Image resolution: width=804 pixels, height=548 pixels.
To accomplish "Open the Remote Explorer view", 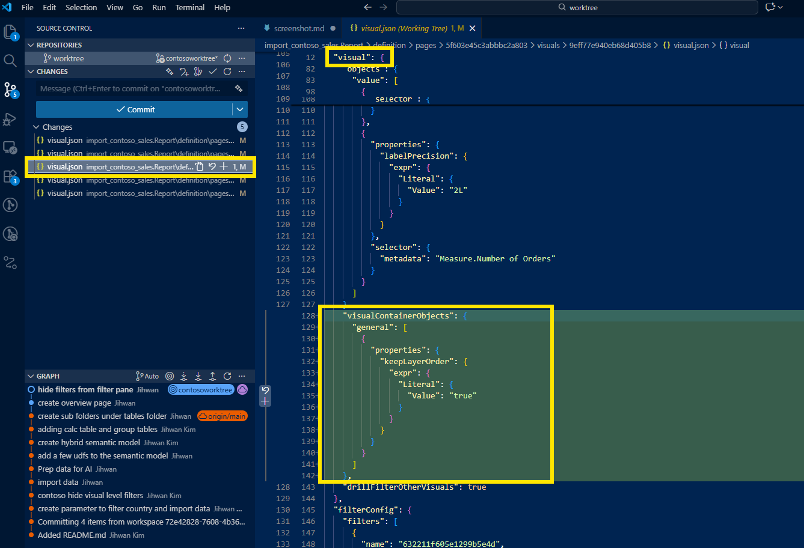I will point(10,147).
